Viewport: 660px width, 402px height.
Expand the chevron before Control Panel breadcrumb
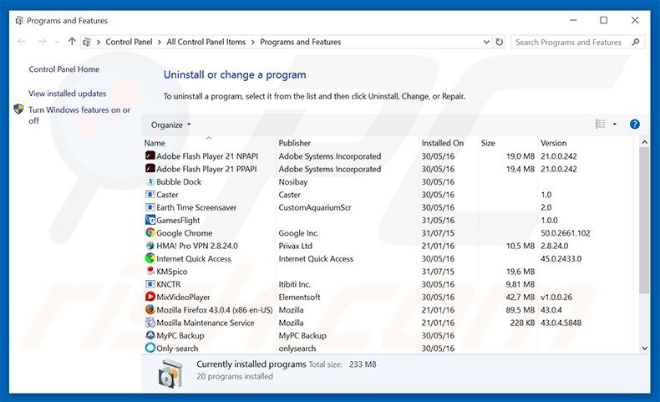(98, 42)
